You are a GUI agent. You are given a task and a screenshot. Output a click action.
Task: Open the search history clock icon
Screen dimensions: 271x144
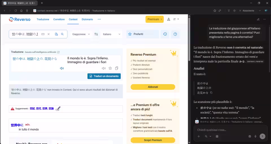coord(165,34)
